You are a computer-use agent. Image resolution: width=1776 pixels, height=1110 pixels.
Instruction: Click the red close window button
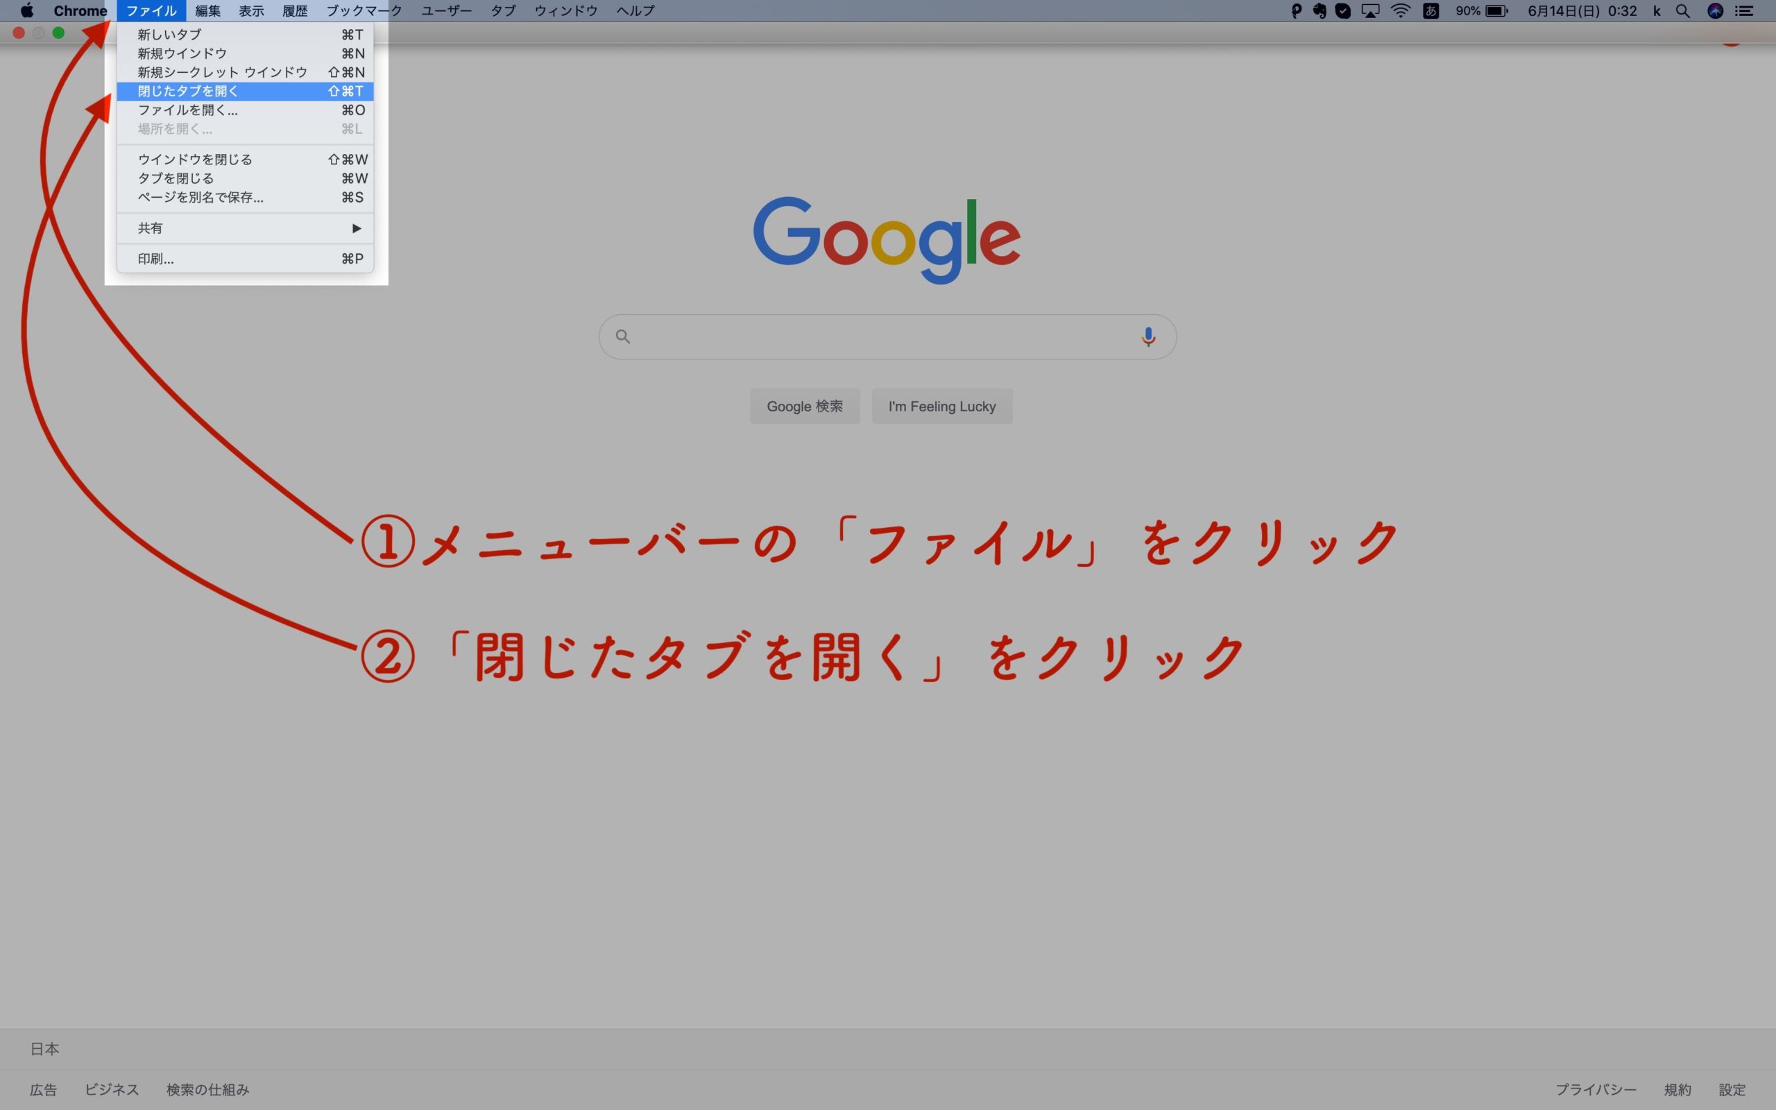19,33
